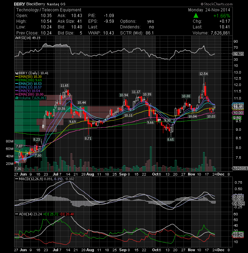The height and width of the screenshot is (253, 248).
Task: Click the Chg value +0.17
Action: coord(225,21)
